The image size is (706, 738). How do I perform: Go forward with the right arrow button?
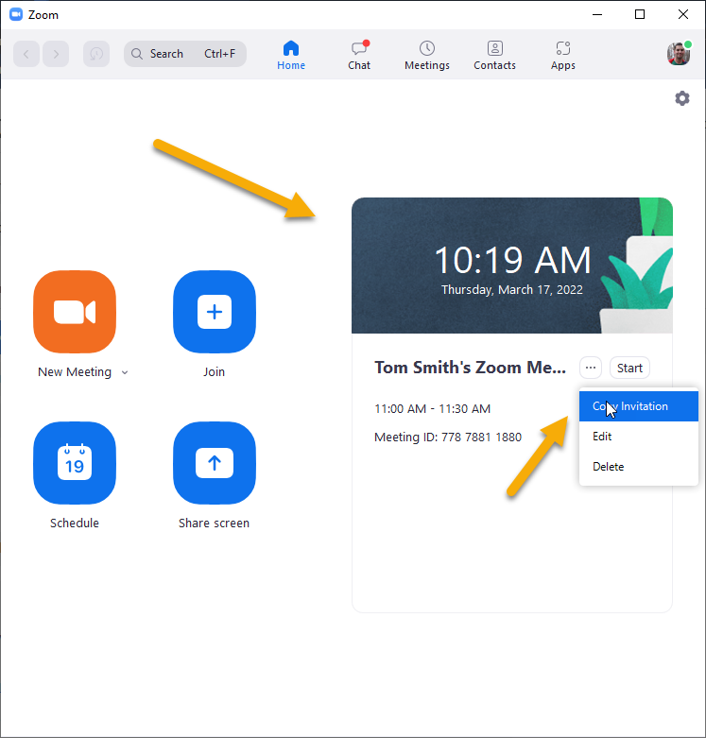pos(56,54)
